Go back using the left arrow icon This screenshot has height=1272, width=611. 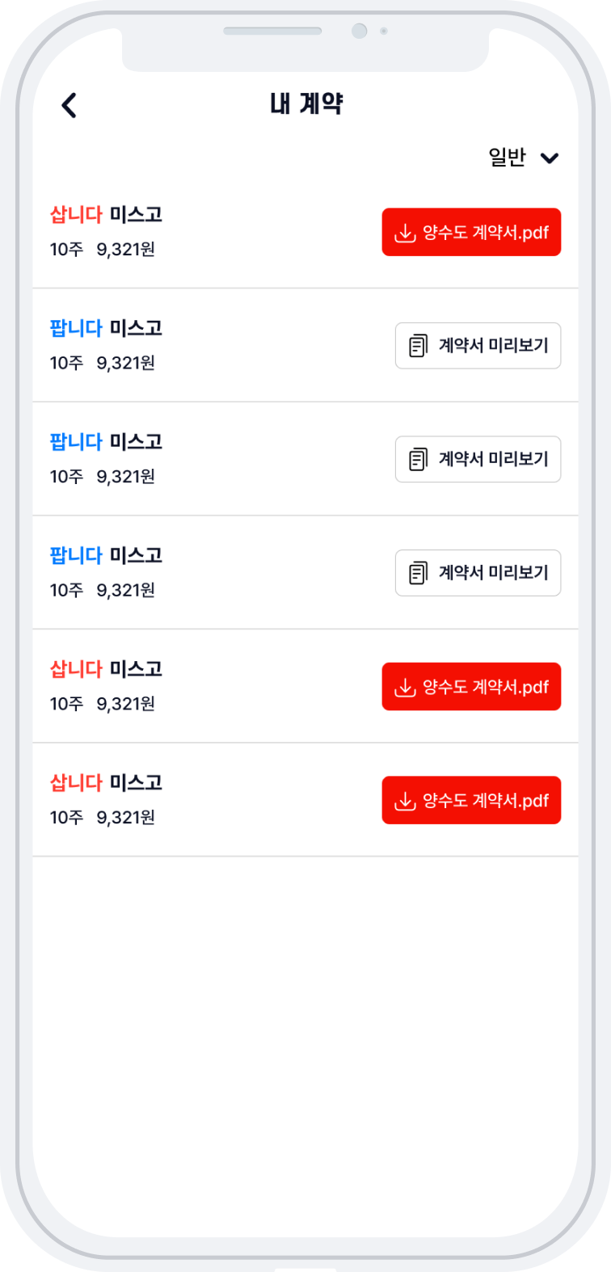[70, 105]
